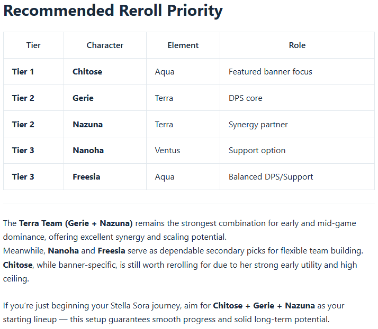Select the Nanoha character cell

tap(88, 151)
